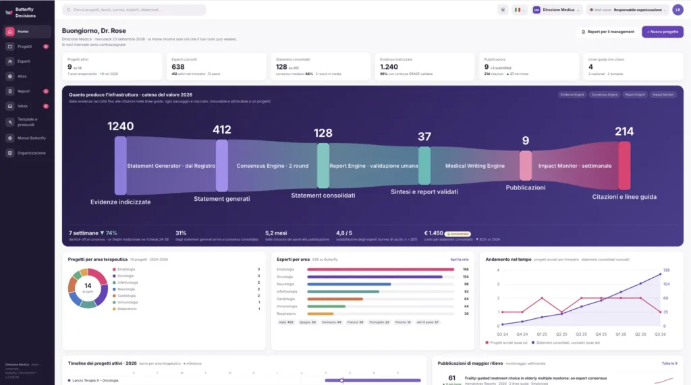Viewport: 691px width, 385px height.
Task: Open Atlas globe icon in sidebar
Action: tap(9, 76)
